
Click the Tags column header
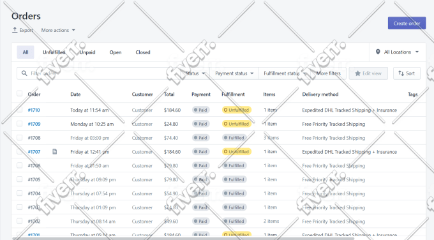(412, 94)
